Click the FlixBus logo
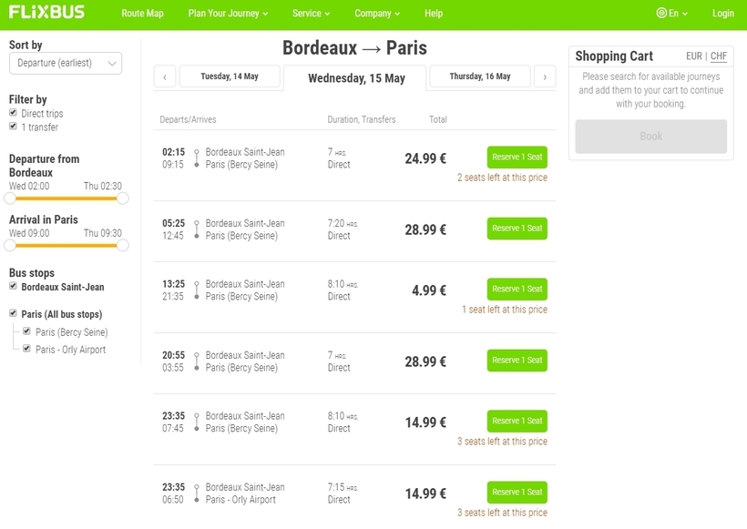Image resolution: width=747 pixels, height=529 pixels. [x=46, y=13]
